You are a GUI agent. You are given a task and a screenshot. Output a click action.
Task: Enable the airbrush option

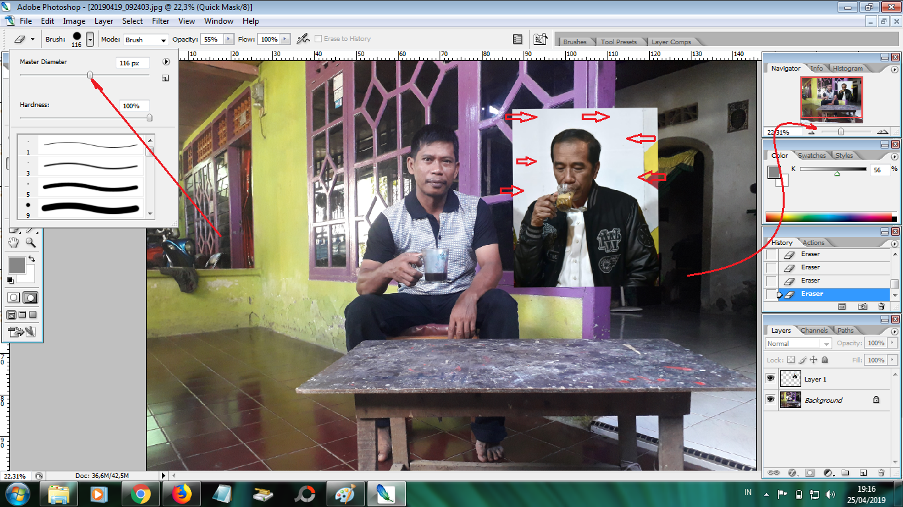303,39
